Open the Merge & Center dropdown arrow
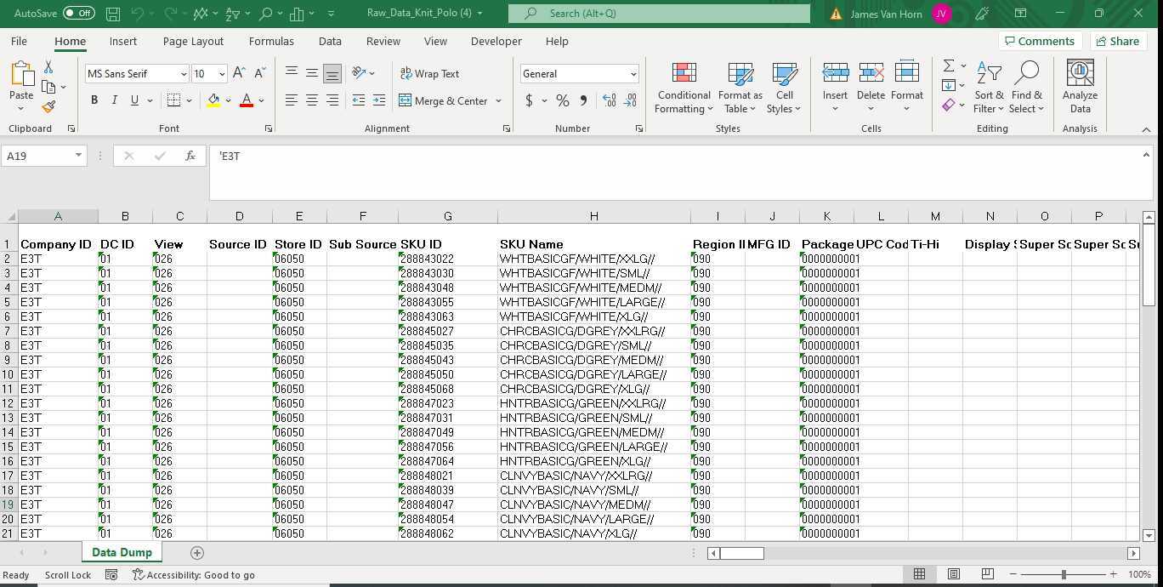 tap(498, 100)
